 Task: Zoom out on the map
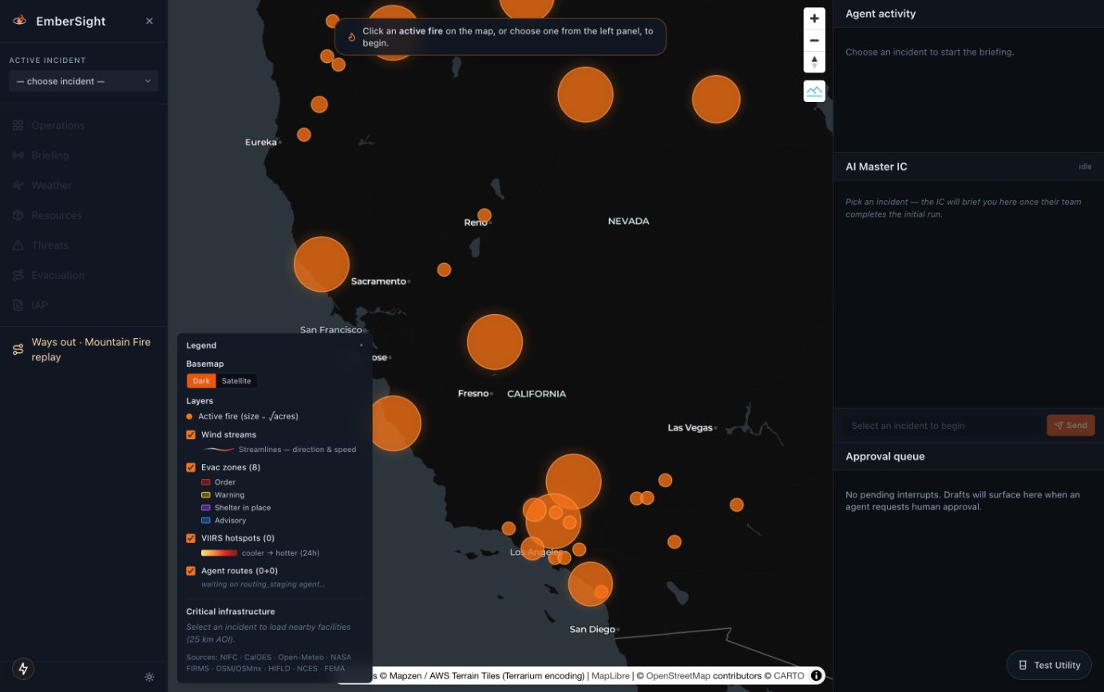point(814,41)
